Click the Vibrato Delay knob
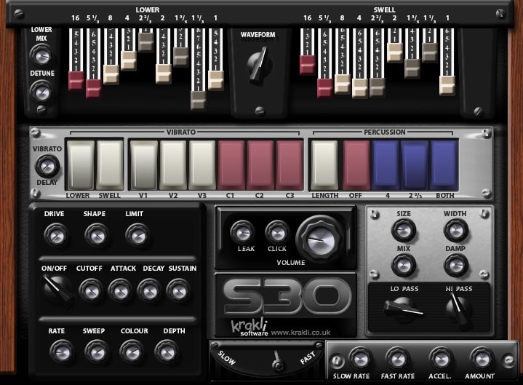 tap(47, 166)
